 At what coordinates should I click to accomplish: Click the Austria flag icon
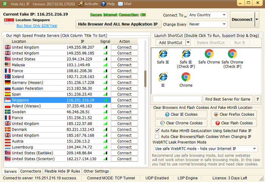pos(8,141)
